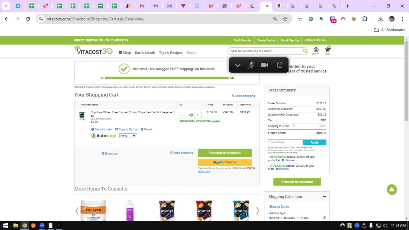Image resolution: width=409 pixels, height=230 pixels.
Task: Toggle the muted microphone in overlay
Action: (x=251, y=65)
